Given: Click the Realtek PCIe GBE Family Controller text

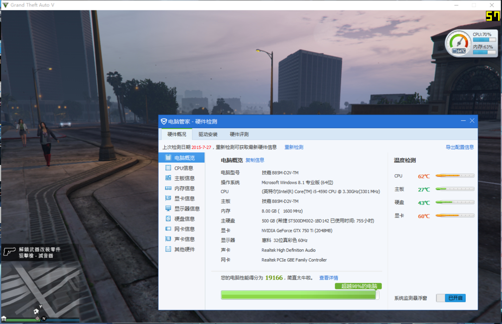Looking at the screenshot, I should coord(294,260).
